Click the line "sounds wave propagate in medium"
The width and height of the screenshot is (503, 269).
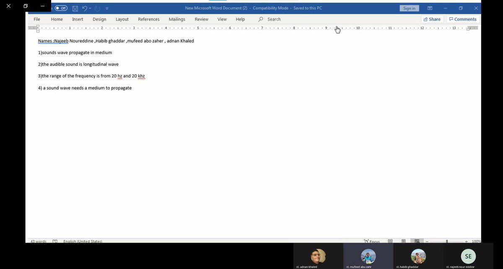(x=75, y=53)
